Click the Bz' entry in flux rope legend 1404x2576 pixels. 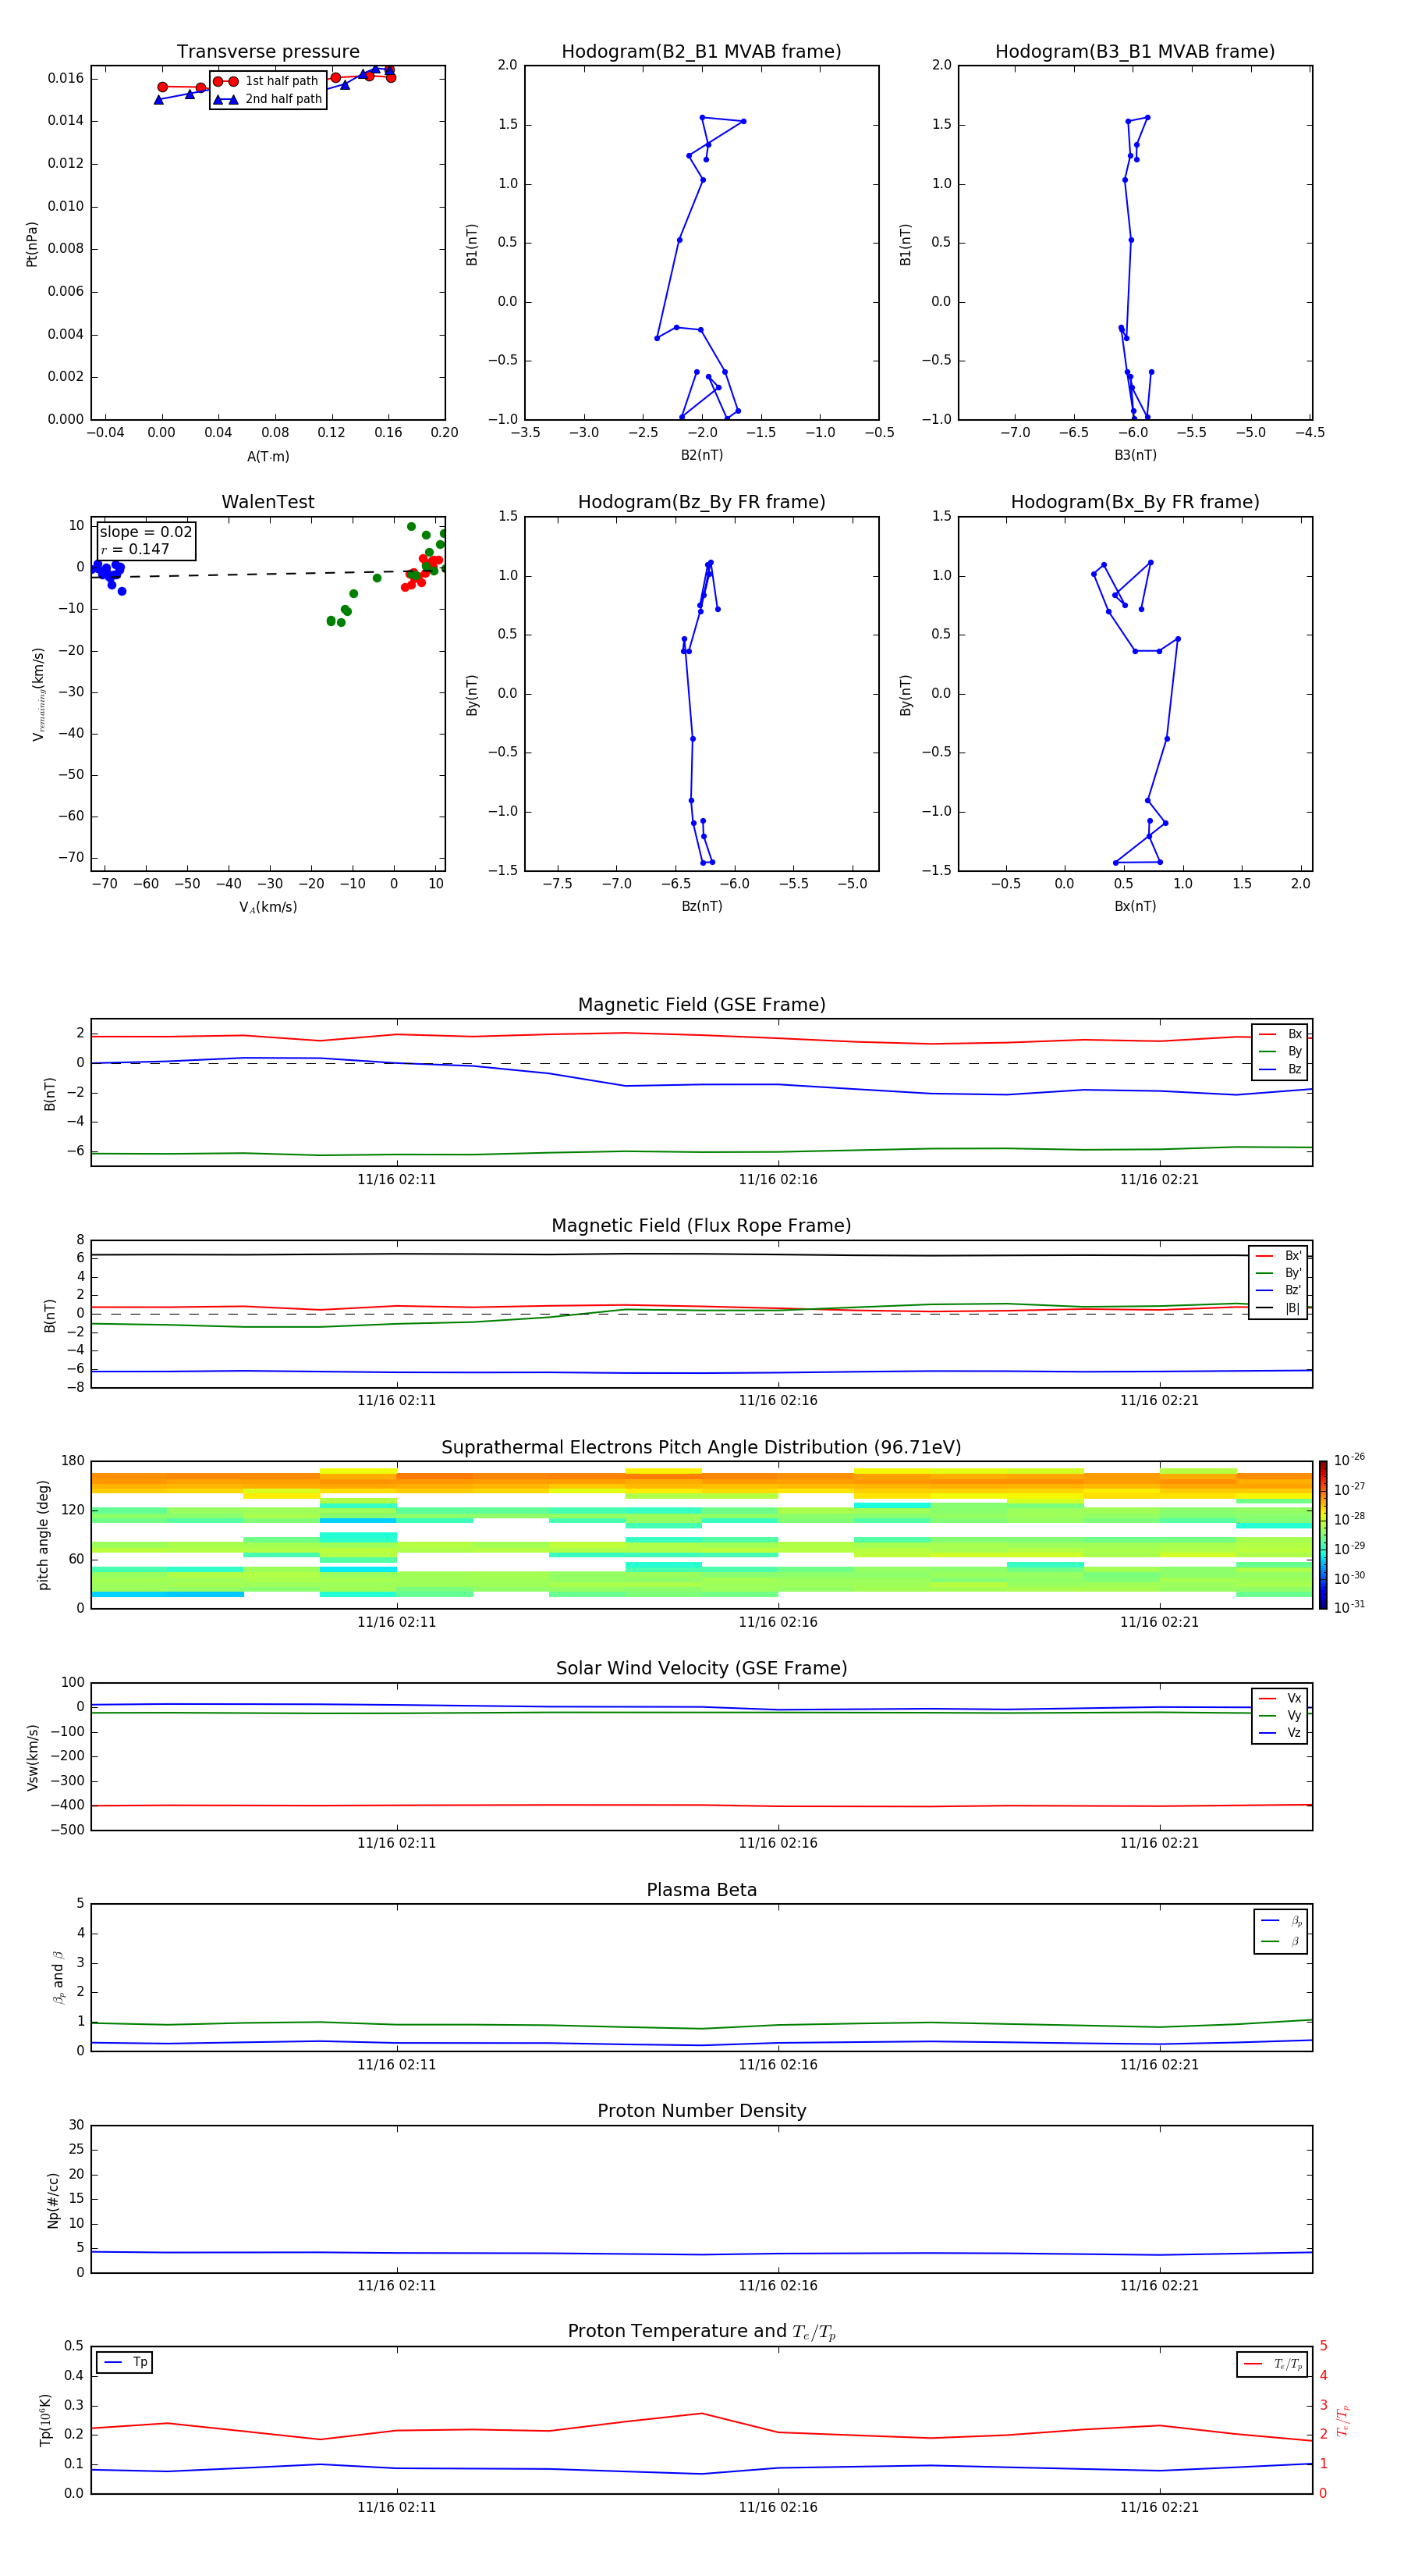click(1278, 1290)
